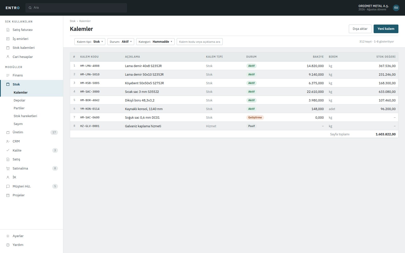
Task: Open the Galvaniz kaplama hizmeti row
Action: click(x=234, y=126)
